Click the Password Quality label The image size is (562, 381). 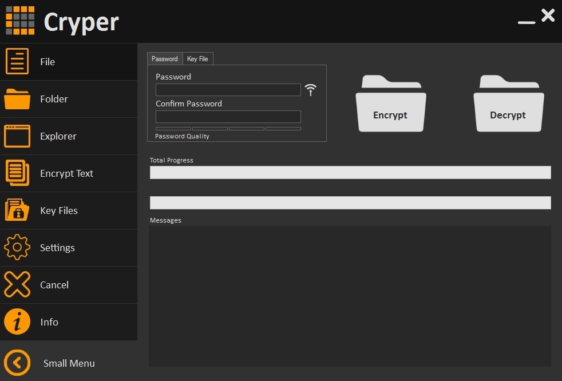182,136
